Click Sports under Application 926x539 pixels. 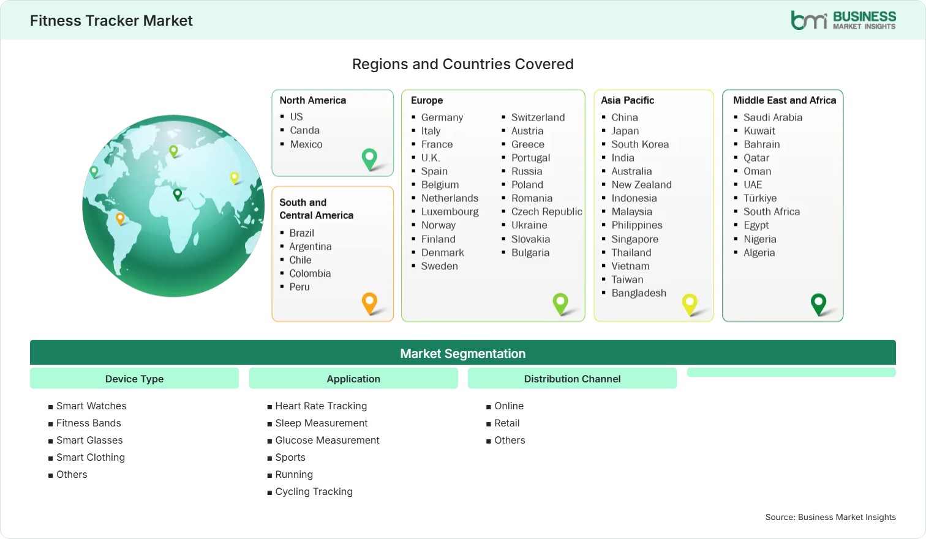[x=290, y=457]
